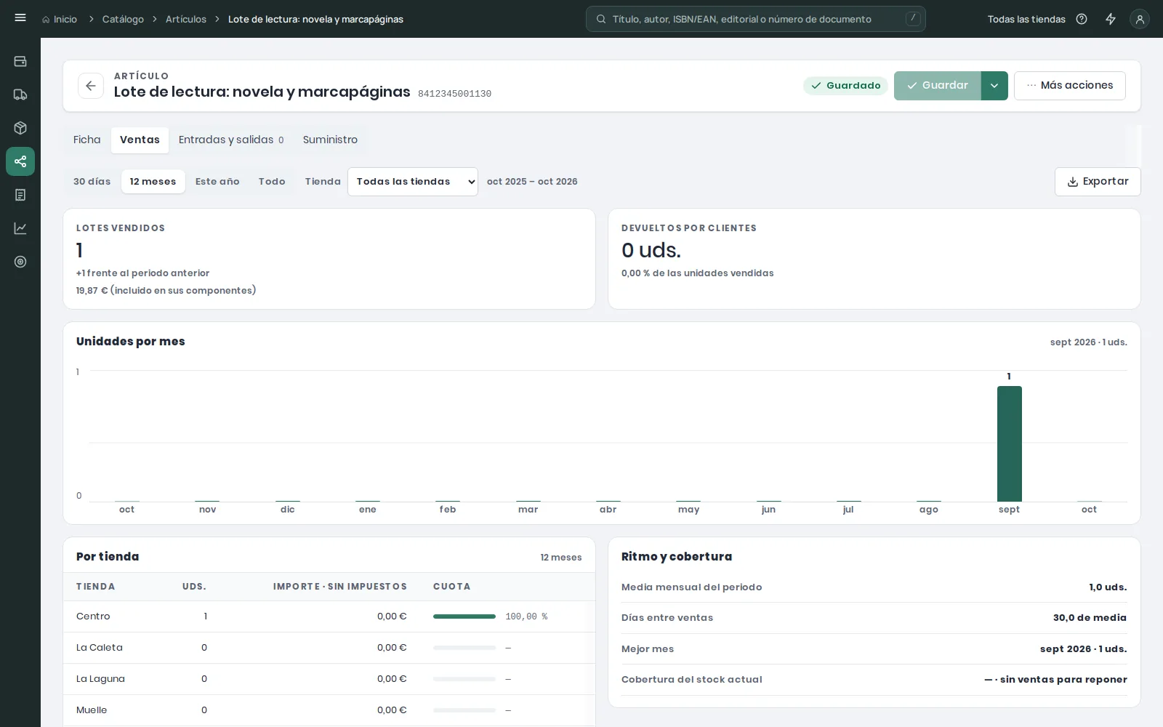Open the Tienda store selector dropdown
The image size is (1163, 727).
coord(413,182)
